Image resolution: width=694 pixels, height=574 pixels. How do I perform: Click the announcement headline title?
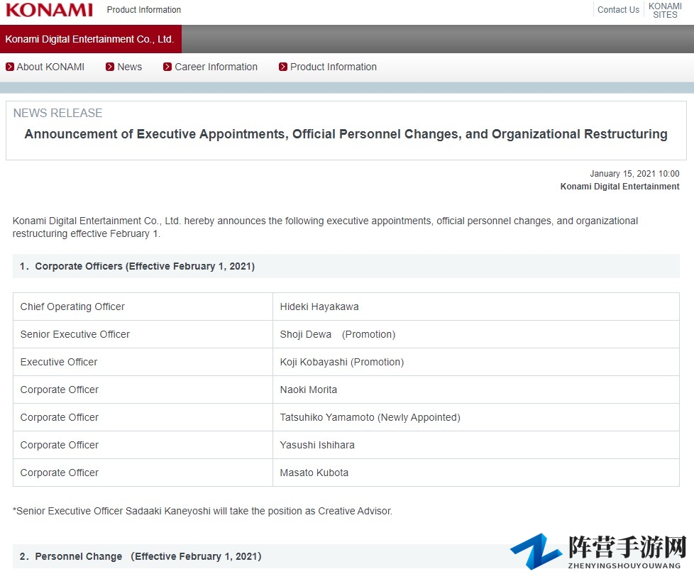(346, 134)
